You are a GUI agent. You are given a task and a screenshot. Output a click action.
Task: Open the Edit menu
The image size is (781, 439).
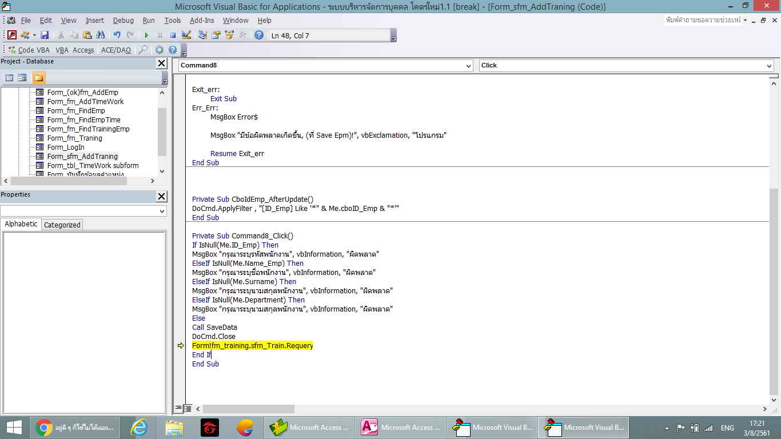coord(46,21)
